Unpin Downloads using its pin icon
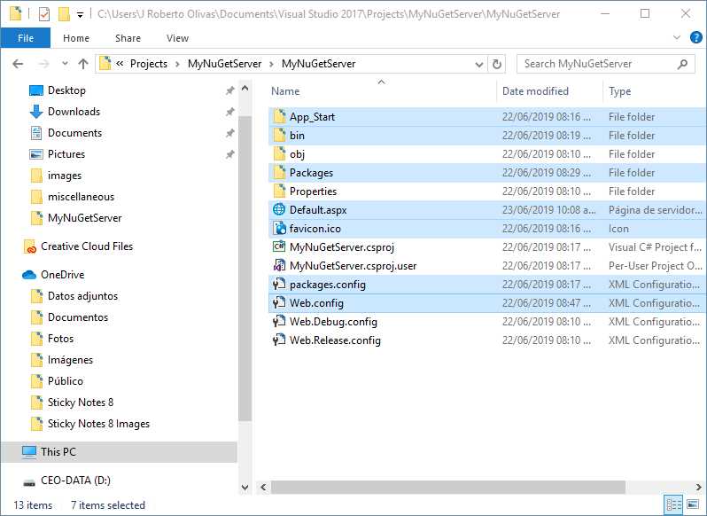The image size is (707, 516). click(x=230, y=112)
